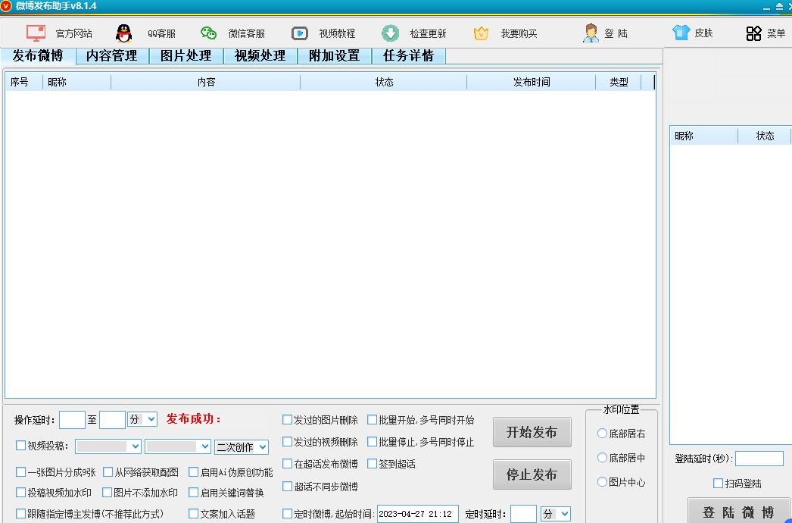The height and width of the screenshot is (523, 792).
Task: Open the 官方网站 official website
Action: (73, 33)
